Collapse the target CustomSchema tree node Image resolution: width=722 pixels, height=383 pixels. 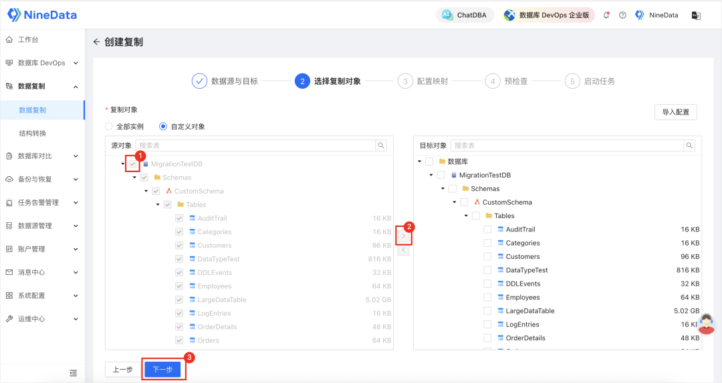coord(455,202)
